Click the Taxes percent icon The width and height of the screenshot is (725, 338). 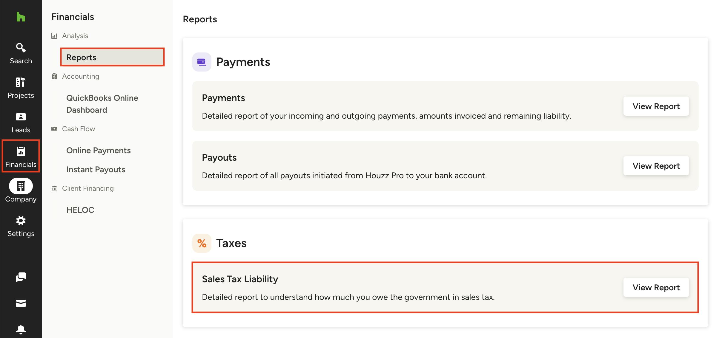pos(202,243)
